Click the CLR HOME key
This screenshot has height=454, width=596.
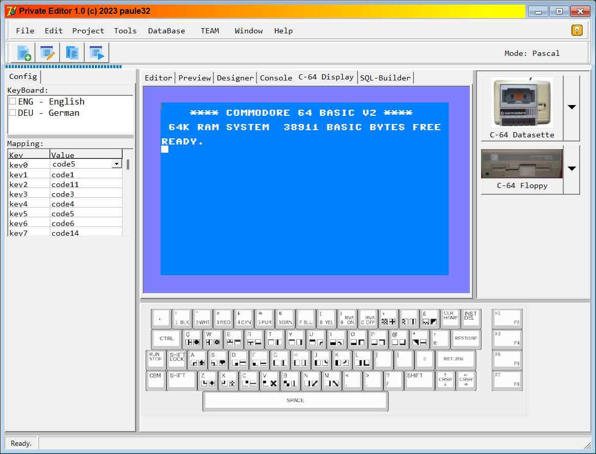450,319
